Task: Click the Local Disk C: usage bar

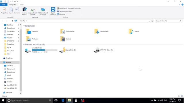Action: 45,50
